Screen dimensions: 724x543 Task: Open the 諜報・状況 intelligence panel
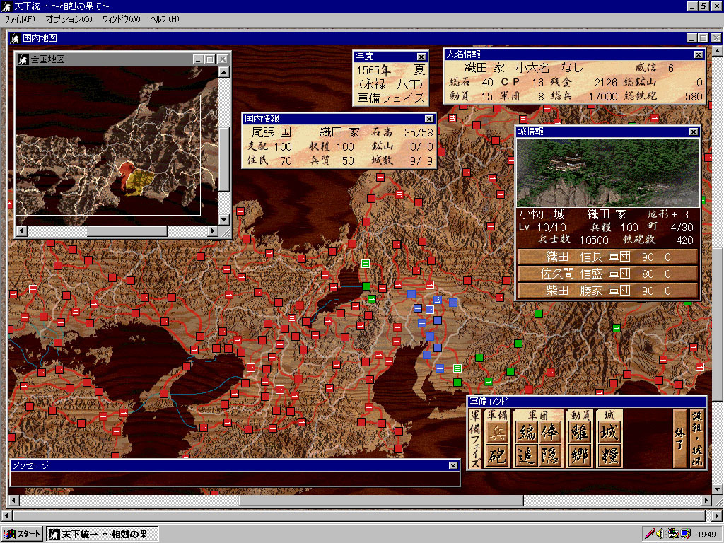pyautogui.click(x=696, y=439)
